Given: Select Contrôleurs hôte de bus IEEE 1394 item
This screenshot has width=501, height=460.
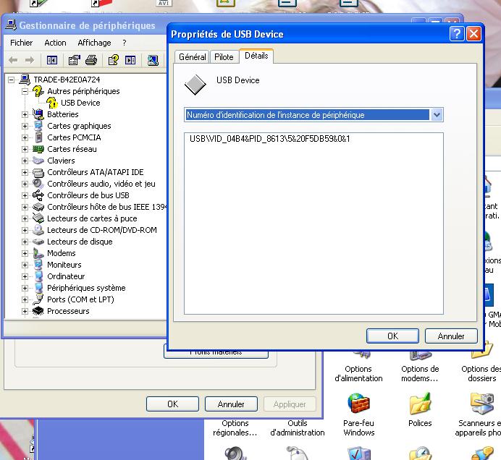Looking at the screenshot, I should (x=106, y=207).
